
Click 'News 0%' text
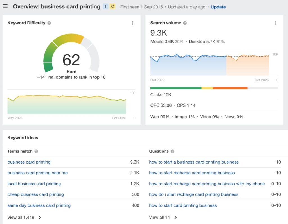(x=234, y=117)
